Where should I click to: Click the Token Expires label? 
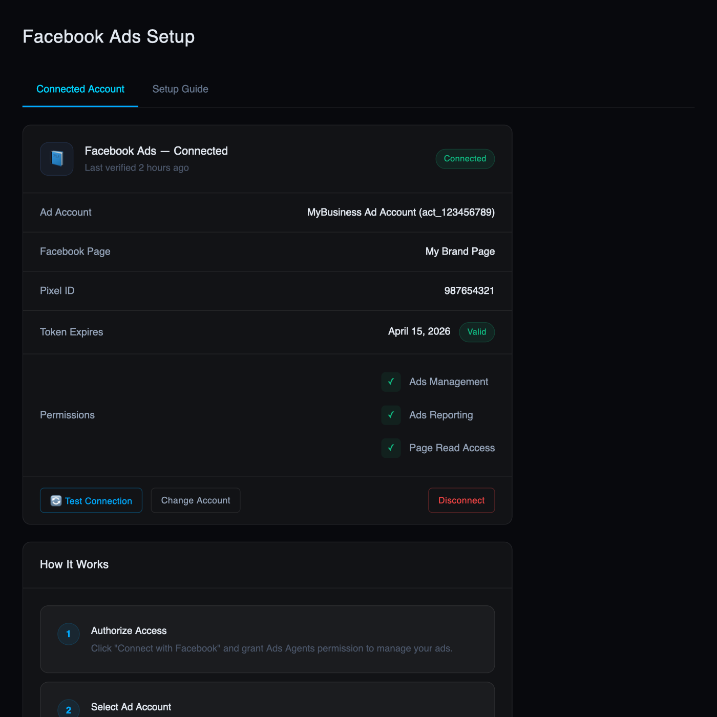72,332
